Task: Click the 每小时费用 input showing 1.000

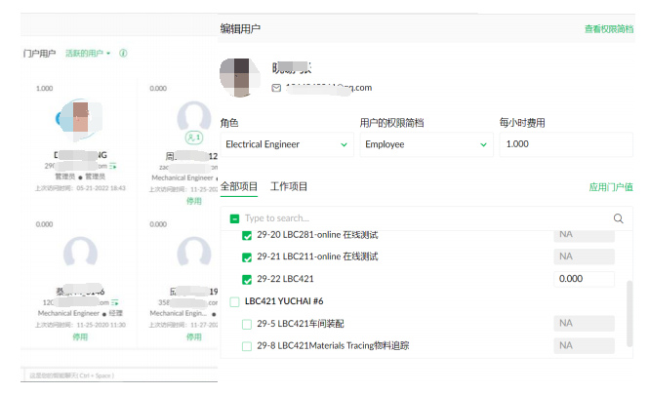Action: (x=566, y=144)
